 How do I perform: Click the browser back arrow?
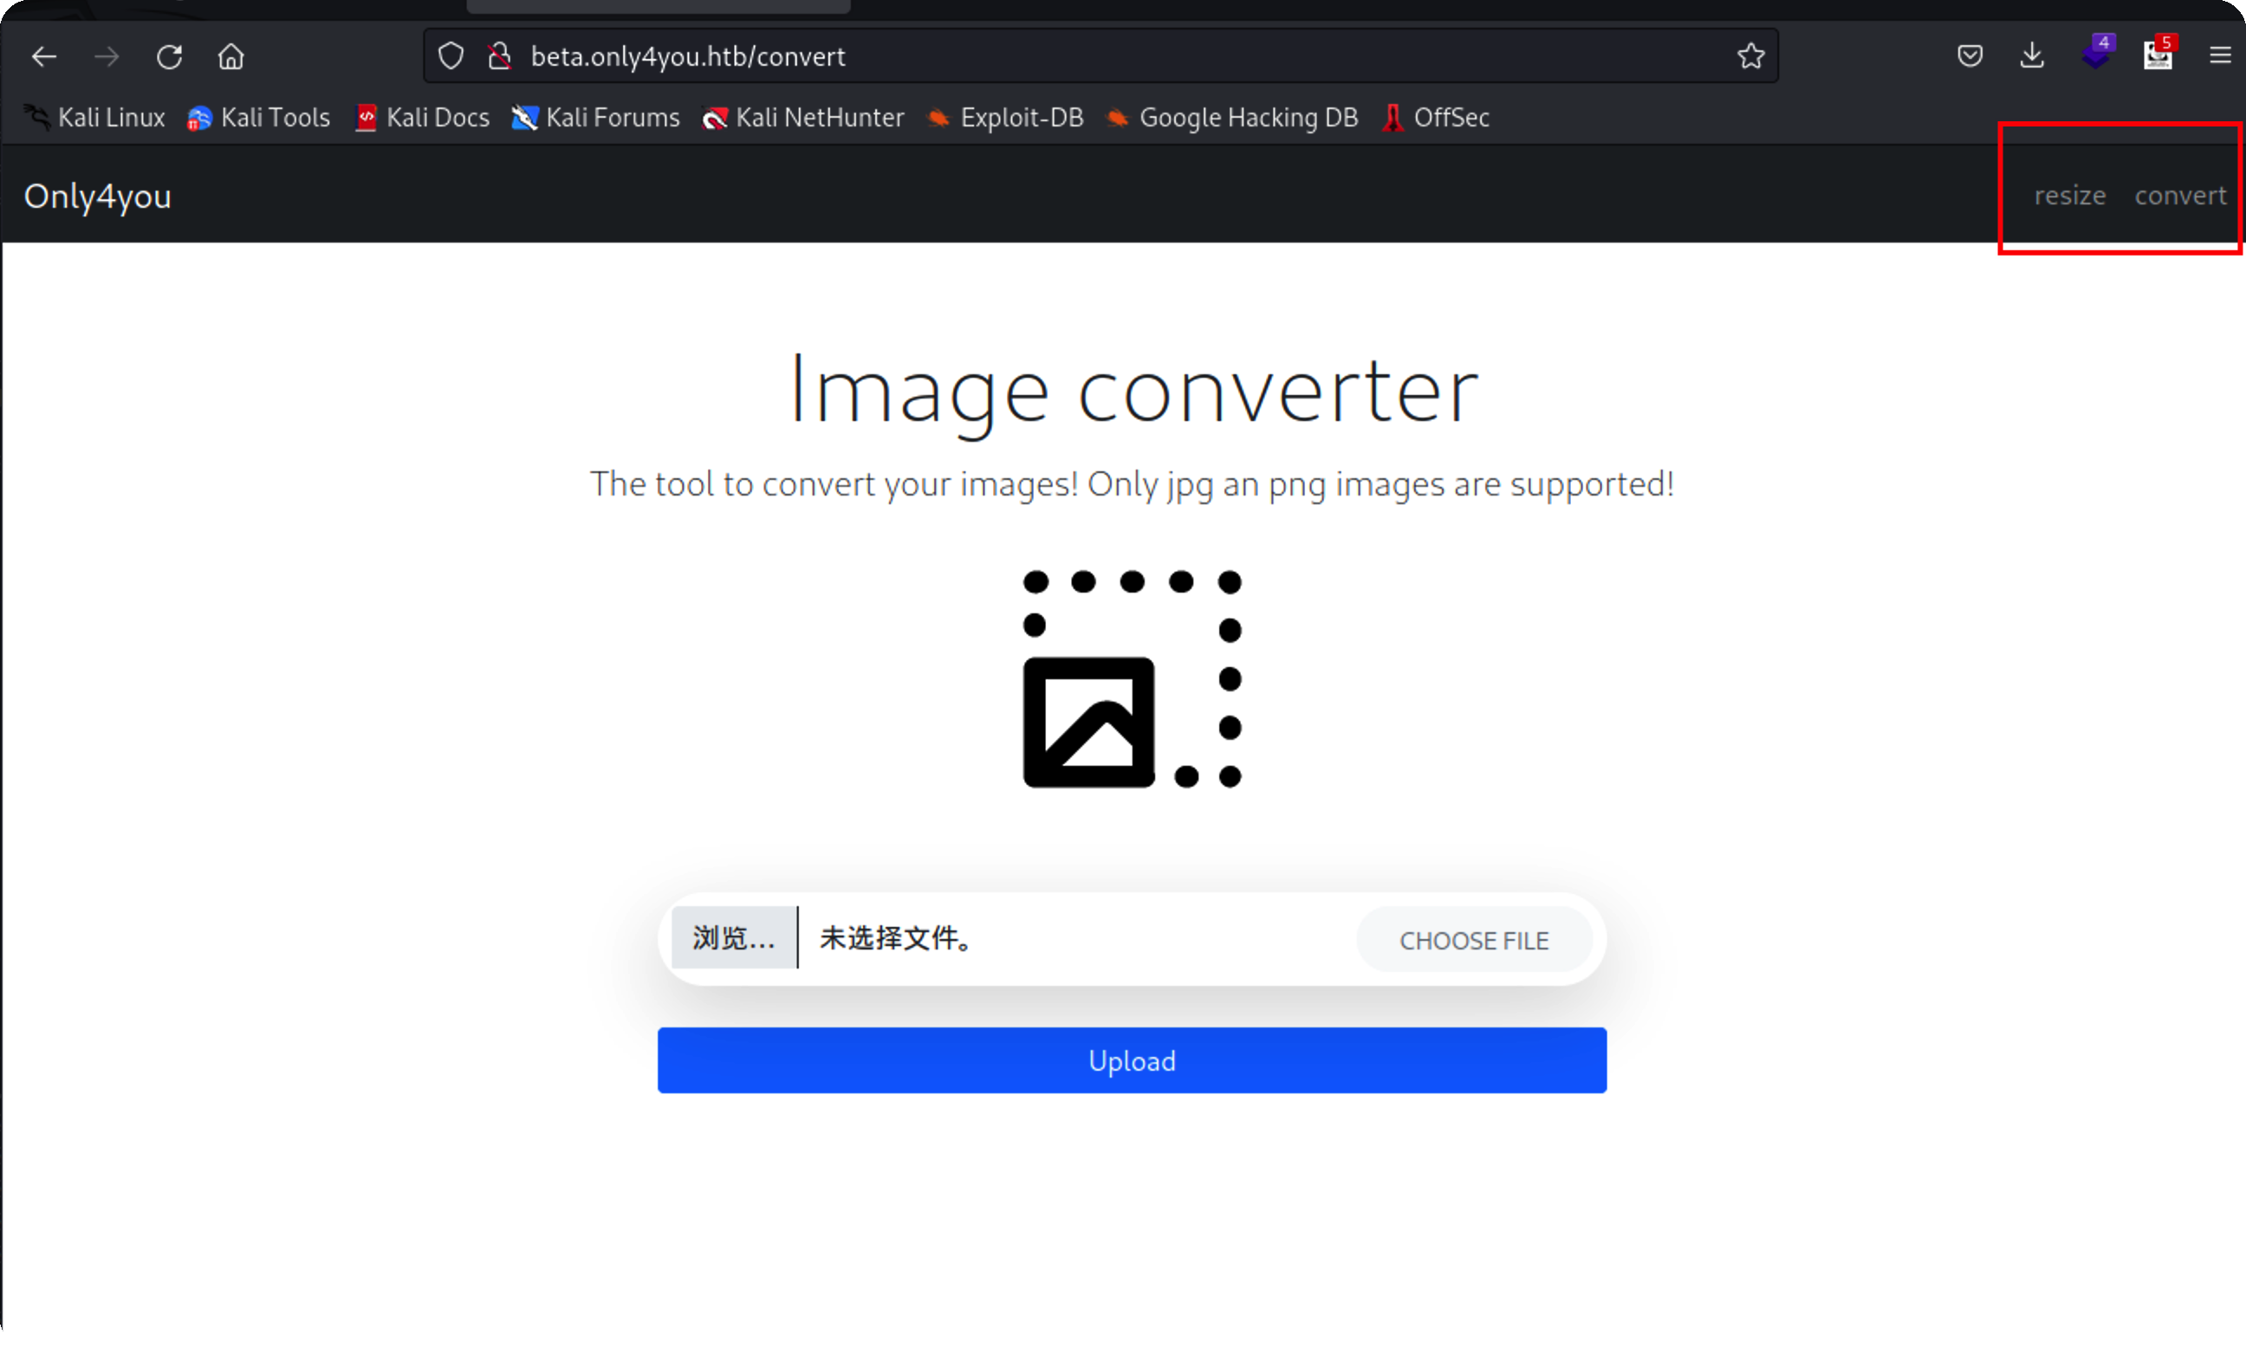point(43,56)
